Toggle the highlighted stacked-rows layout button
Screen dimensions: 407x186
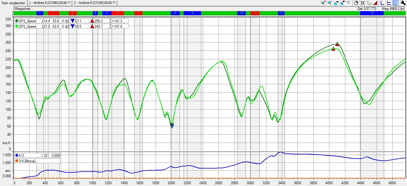[395, 3]
